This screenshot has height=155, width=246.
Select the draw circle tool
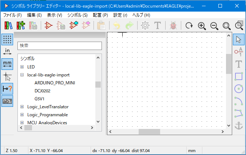pos(239,89)
